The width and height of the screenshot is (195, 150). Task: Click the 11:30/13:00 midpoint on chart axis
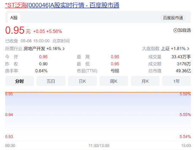99,146
